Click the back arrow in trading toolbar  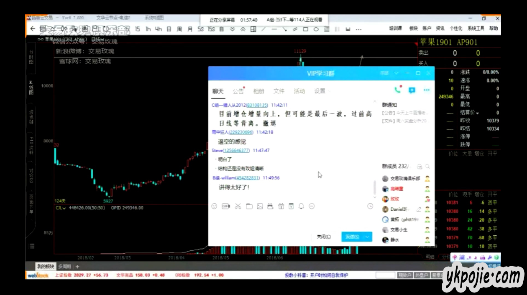click(33, 29)
